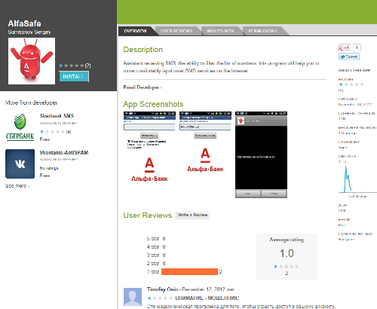Click the Tweet share button
The height and width of the screenshot is (309, 377).
point(349,57)
